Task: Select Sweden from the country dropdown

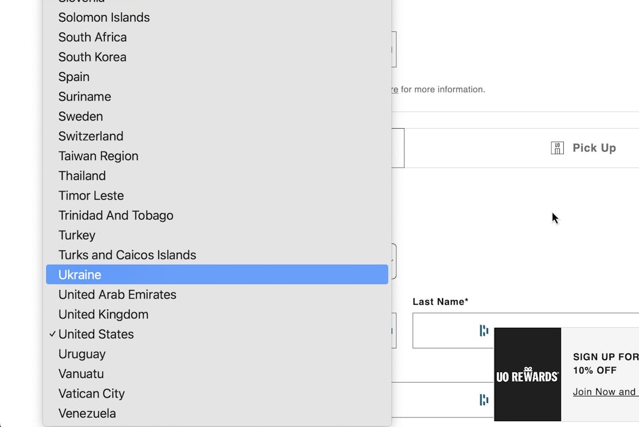Action: coord(80,116)
